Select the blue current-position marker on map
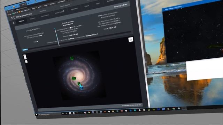Screen dimensions: 223x125 (82, 88)
